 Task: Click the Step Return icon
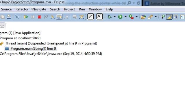pyautogui.click(x=66, y=17)
